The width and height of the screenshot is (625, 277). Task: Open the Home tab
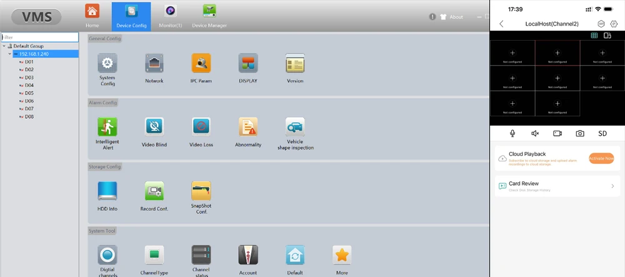pyautogui.click(x=92, y=16)
